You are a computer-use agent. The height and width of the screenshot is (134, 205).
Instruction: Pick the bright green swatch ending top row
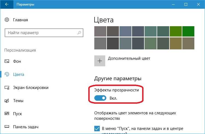pos(188,31)
